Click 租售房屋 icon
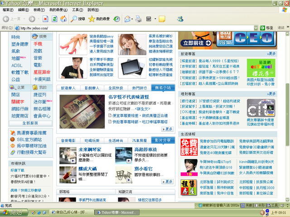The height and width of the screenshot is (217, 290). pos(189,188)
